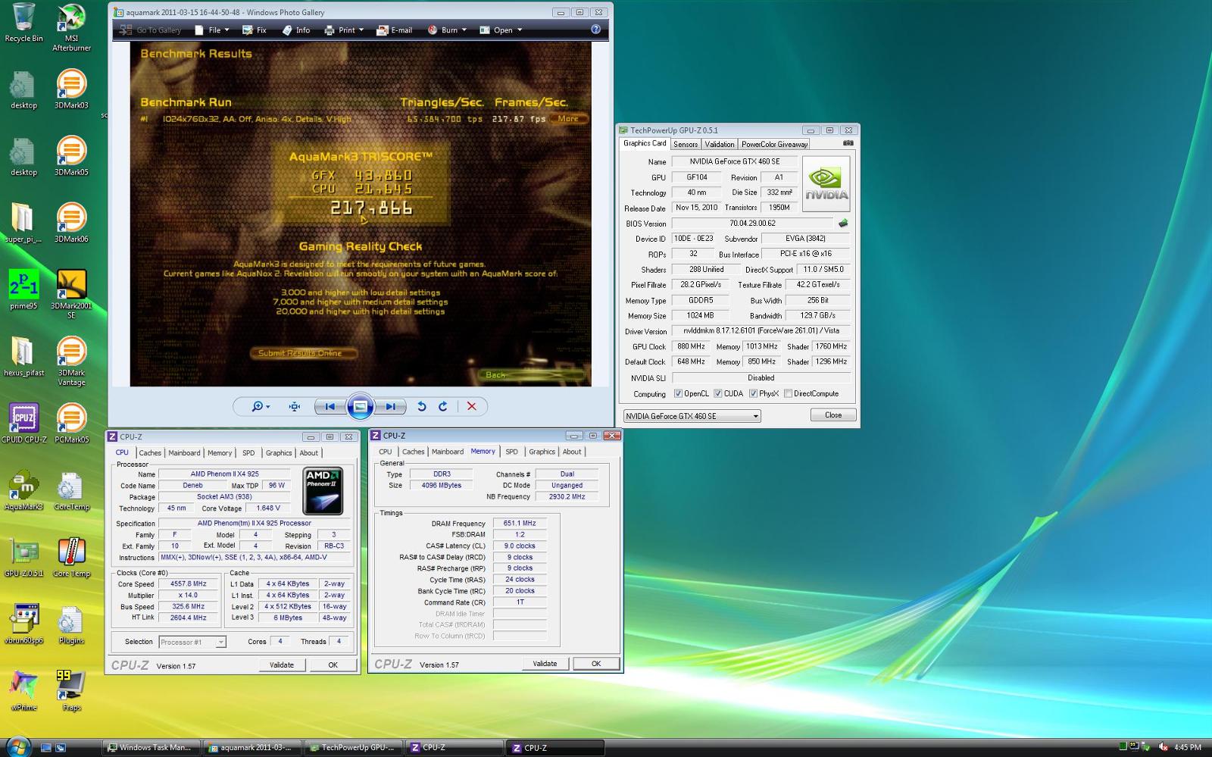Switch to Validation tab in GPU-Z

[x=719, y=144]
